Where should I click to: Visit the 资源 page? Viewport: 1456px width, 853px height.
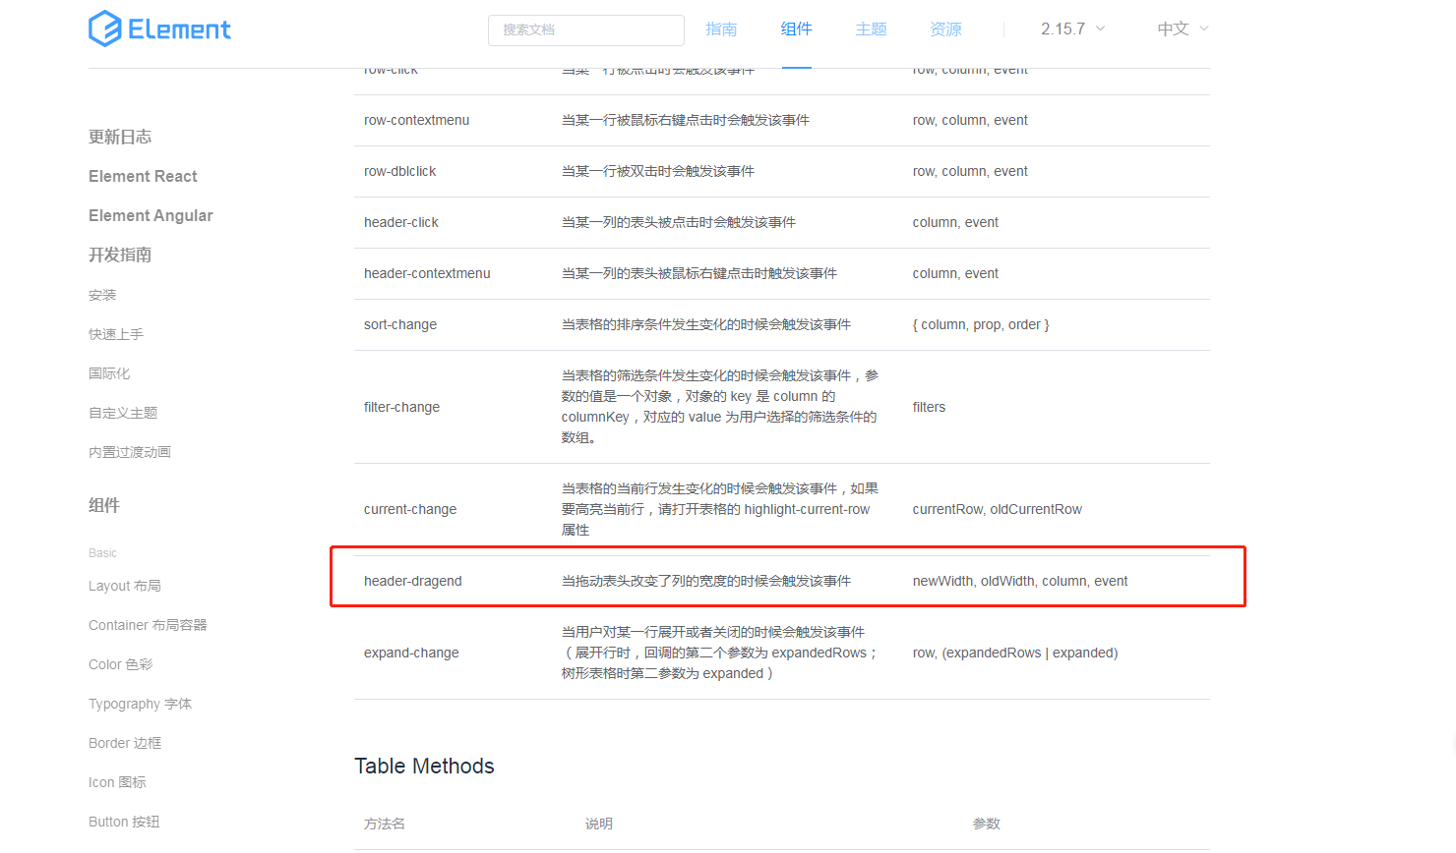coord(945,28)
